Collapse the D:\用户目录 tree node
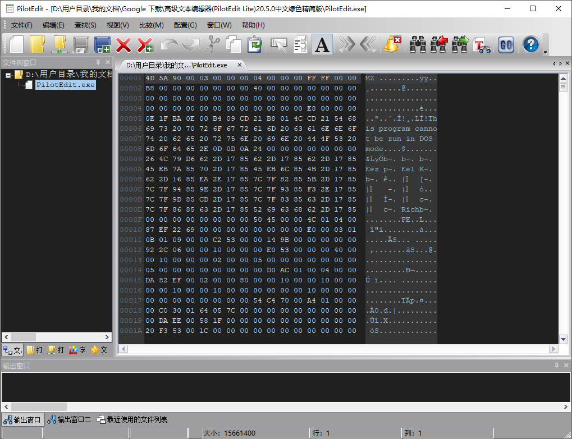This screenshot has width=572, height=439. click(x=8, y=75)
